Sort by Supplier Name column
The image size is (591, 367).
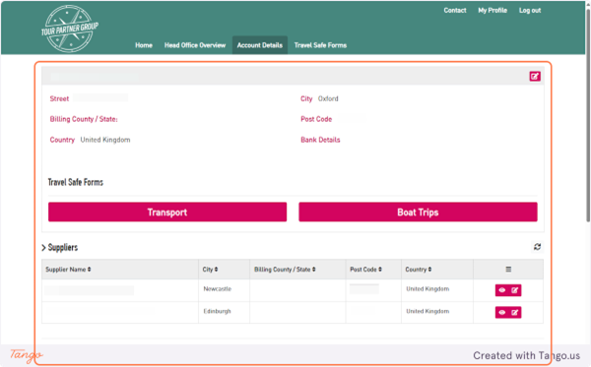[x=68, y=270]
